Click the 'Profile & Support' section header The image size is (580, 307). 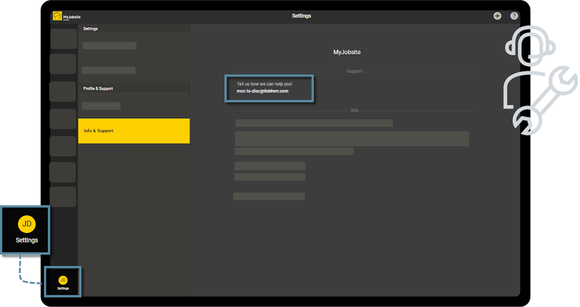point(98,88)
